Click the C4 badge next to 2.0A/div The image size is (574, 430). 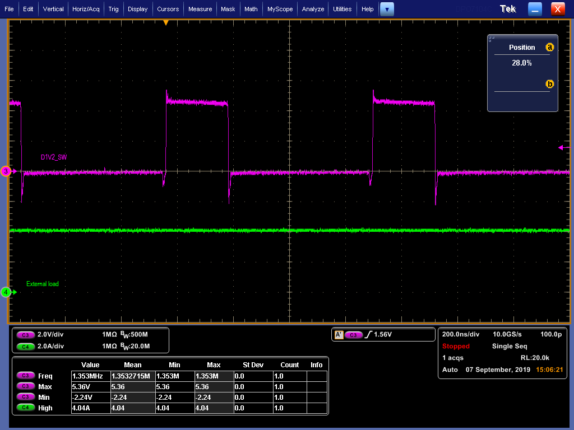click(25, 346)
